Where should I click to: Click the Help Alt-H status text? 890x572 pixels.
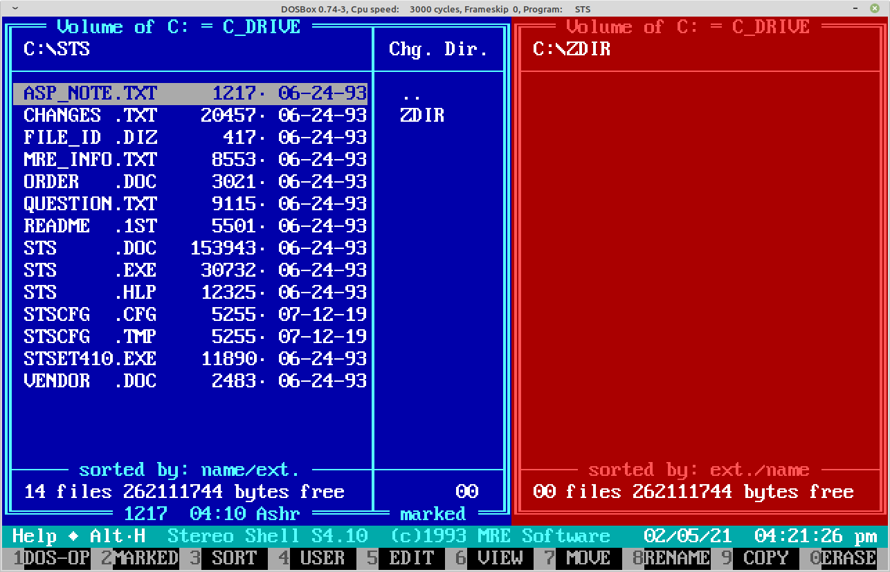click(x=78, y=536)
